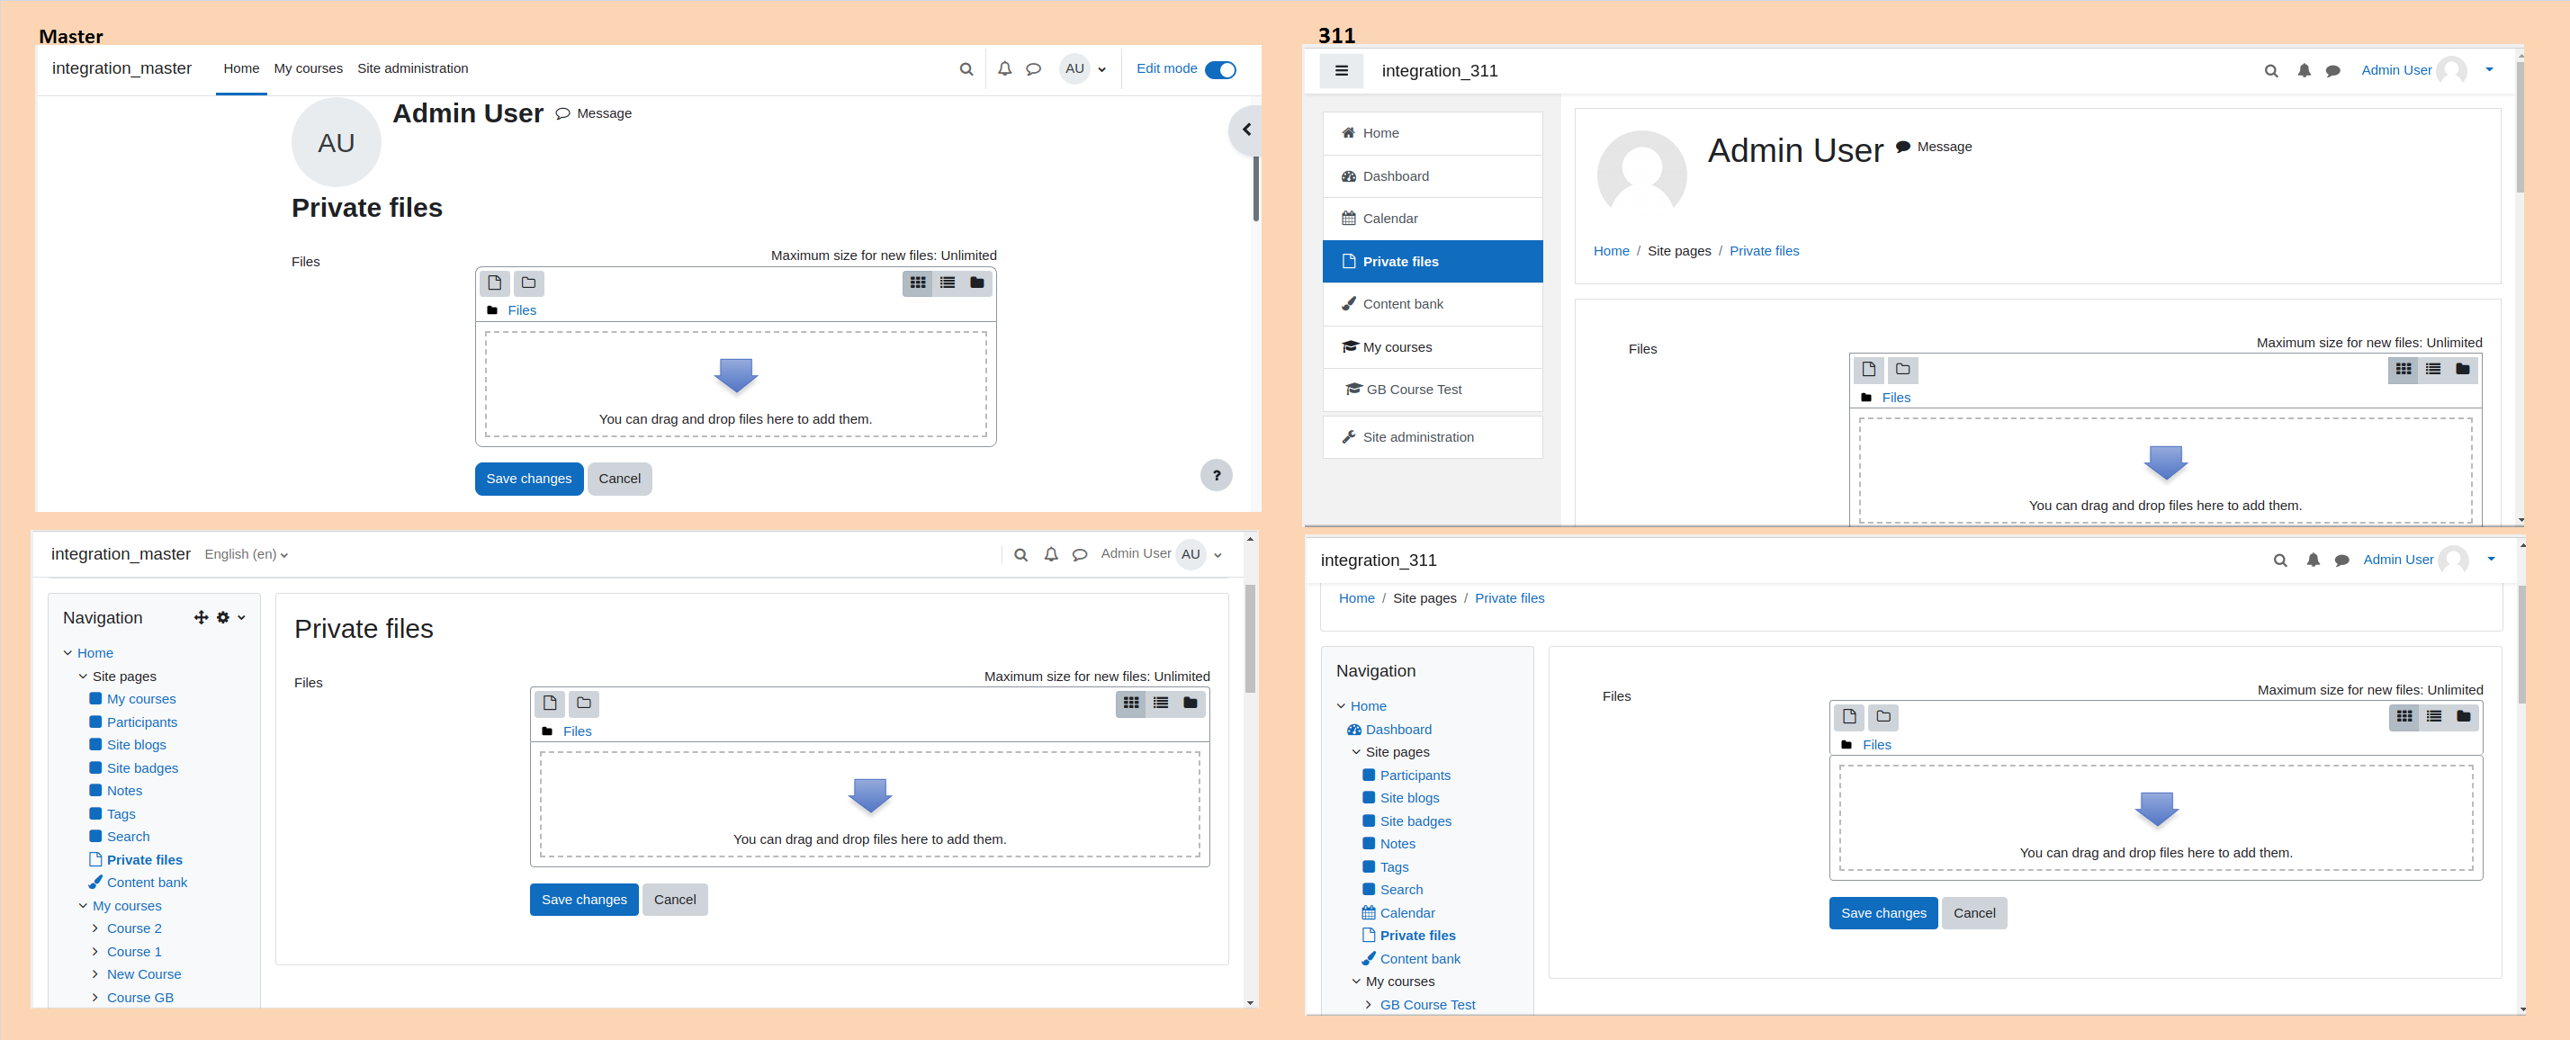
Task: Open Calendar in 311 side drawer
Action: [x=1433, y=219]
